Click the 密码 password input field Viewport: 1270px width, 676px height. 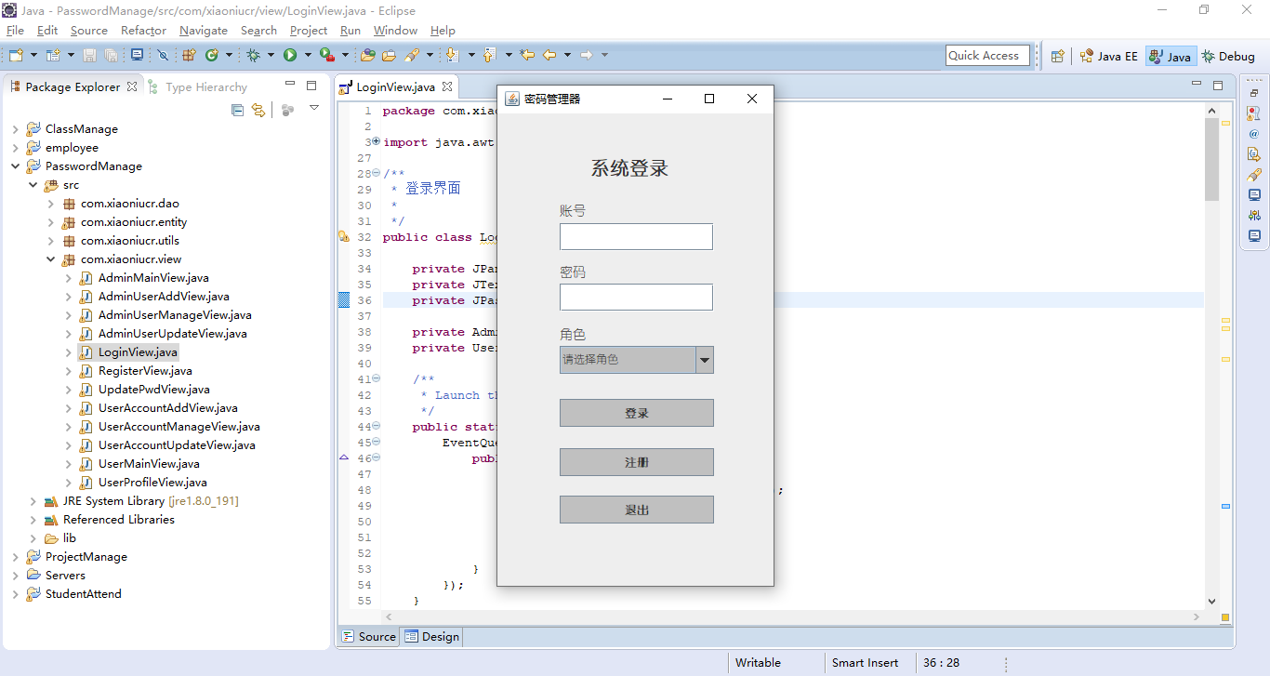pyautogui.click(x=636, y=297)
